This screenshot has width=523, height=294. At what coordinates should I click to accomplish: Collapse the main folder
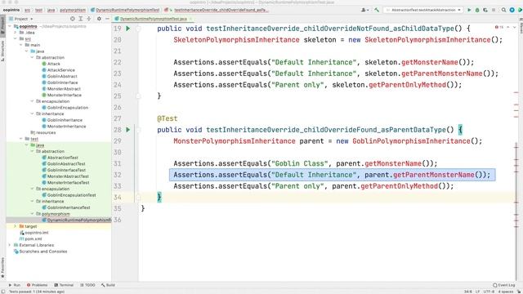coord(21,45)
